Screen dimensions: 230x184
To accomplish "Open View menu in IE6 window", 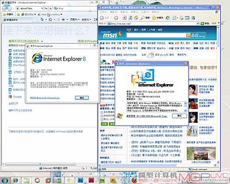I will coord(124,12).
